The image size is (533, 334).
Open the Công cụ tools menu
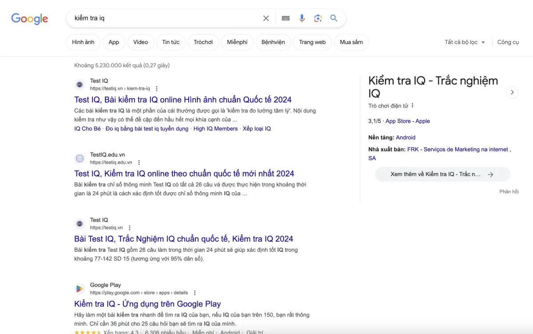(x=508, y=42)
